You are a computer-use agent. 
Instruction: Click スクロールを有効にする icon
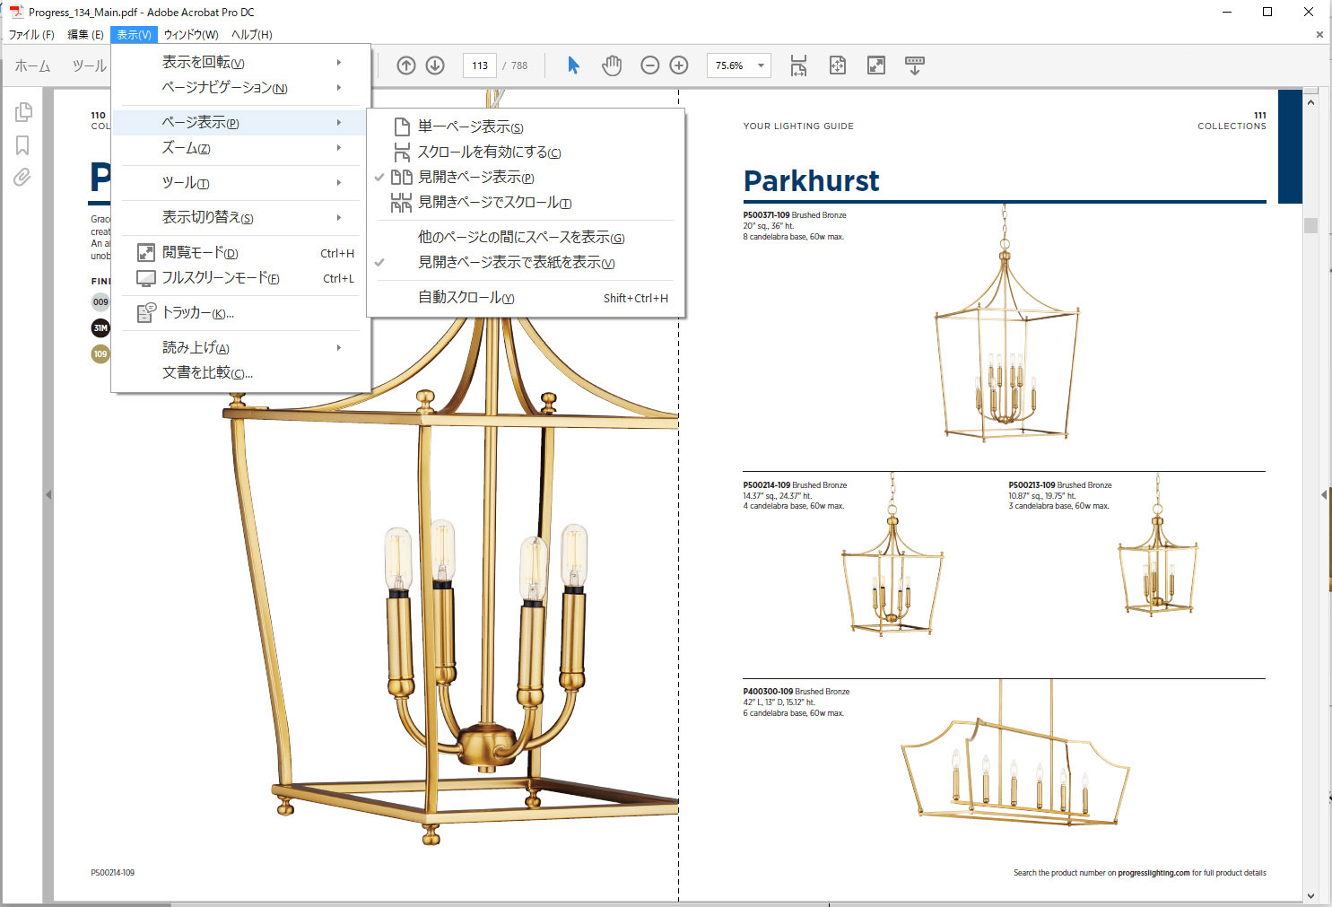pos(402,152)
